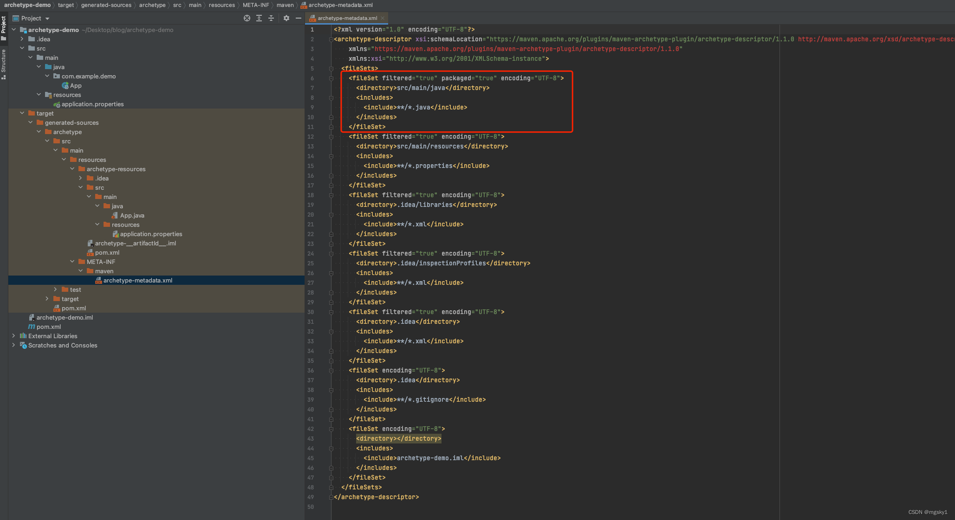The width and height of the screenshot is (955, 520).
Task: Fold the fileSets tag on line 5
Action: point(331,69)
